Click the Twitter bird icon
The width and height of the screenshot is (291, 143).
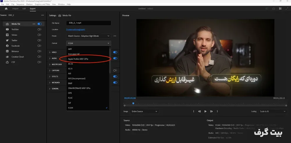7,40
